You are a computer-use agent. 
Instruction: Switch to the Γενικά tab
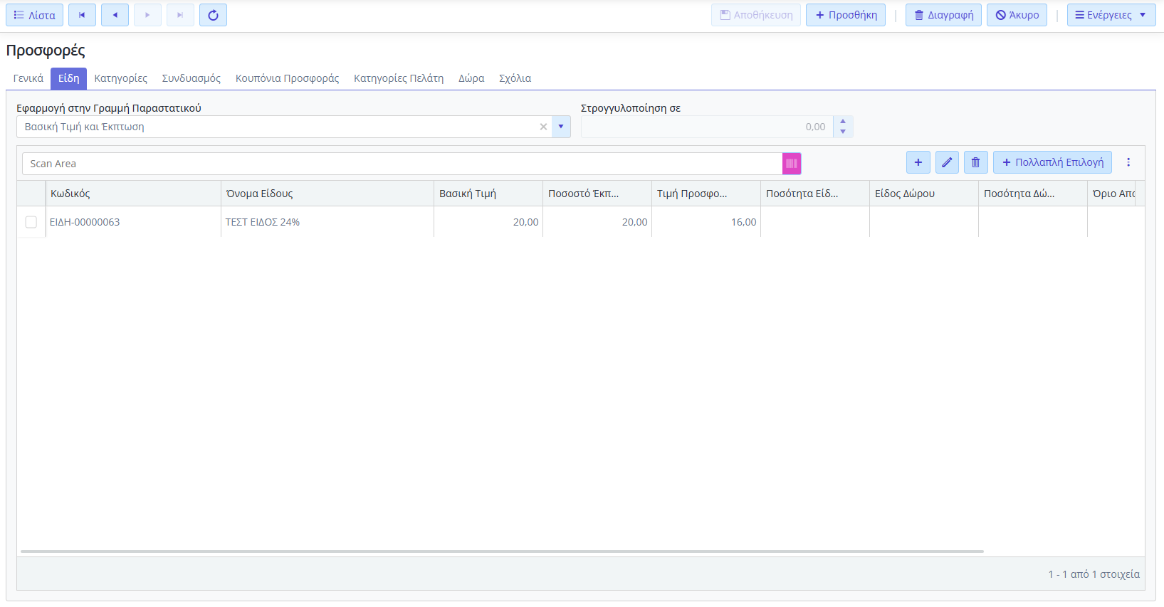point(28,78)
